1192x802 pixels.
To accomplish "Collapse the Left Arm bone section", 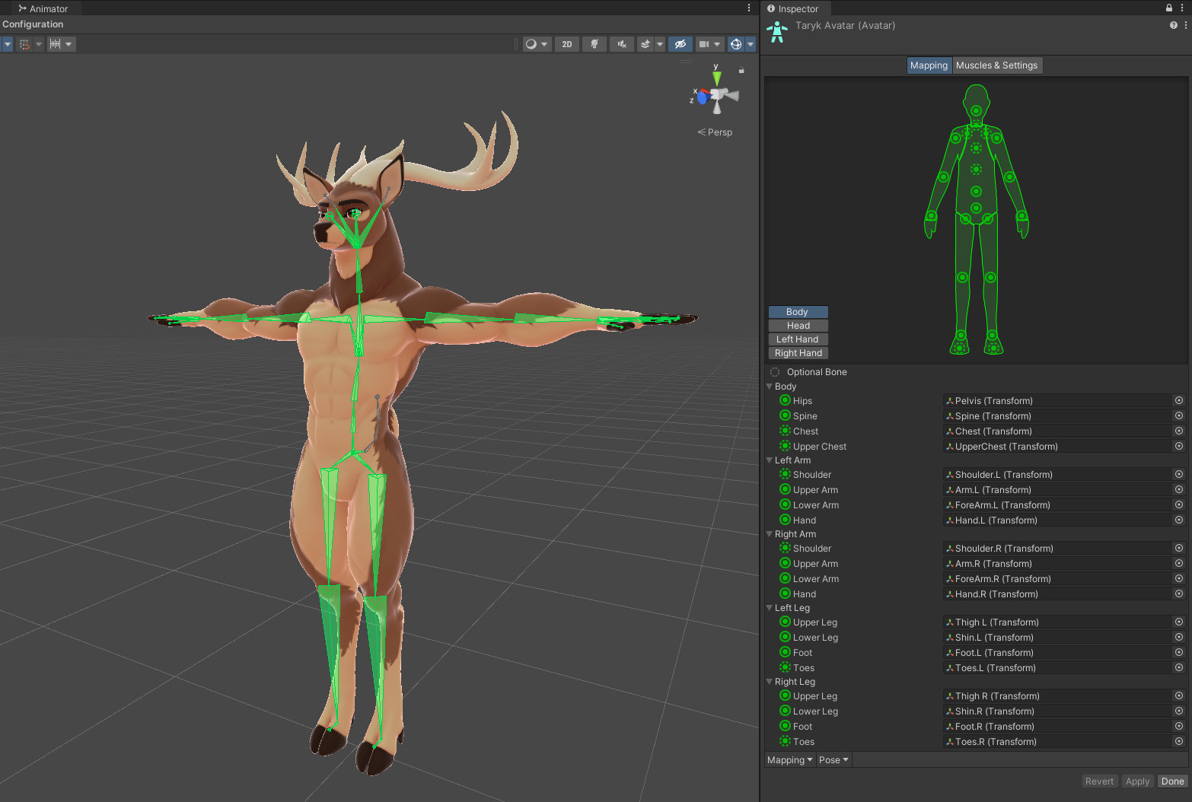I will (x=770, y=460).
